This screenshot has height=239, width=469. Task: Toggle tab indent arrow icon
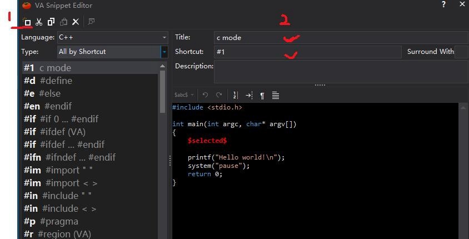(x=249, y=95)
